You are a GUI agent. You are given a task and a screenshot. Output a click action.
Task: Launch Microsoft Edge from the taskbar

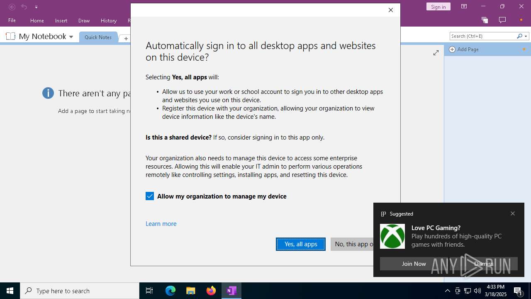tap(171, 291)
